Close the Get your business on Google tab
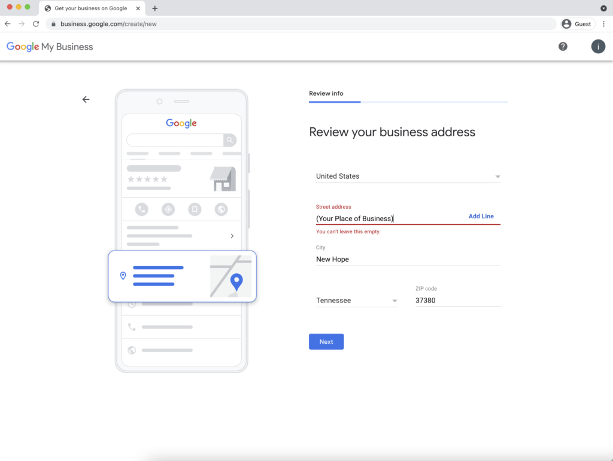613x461 pixels. tap(138, 8)
